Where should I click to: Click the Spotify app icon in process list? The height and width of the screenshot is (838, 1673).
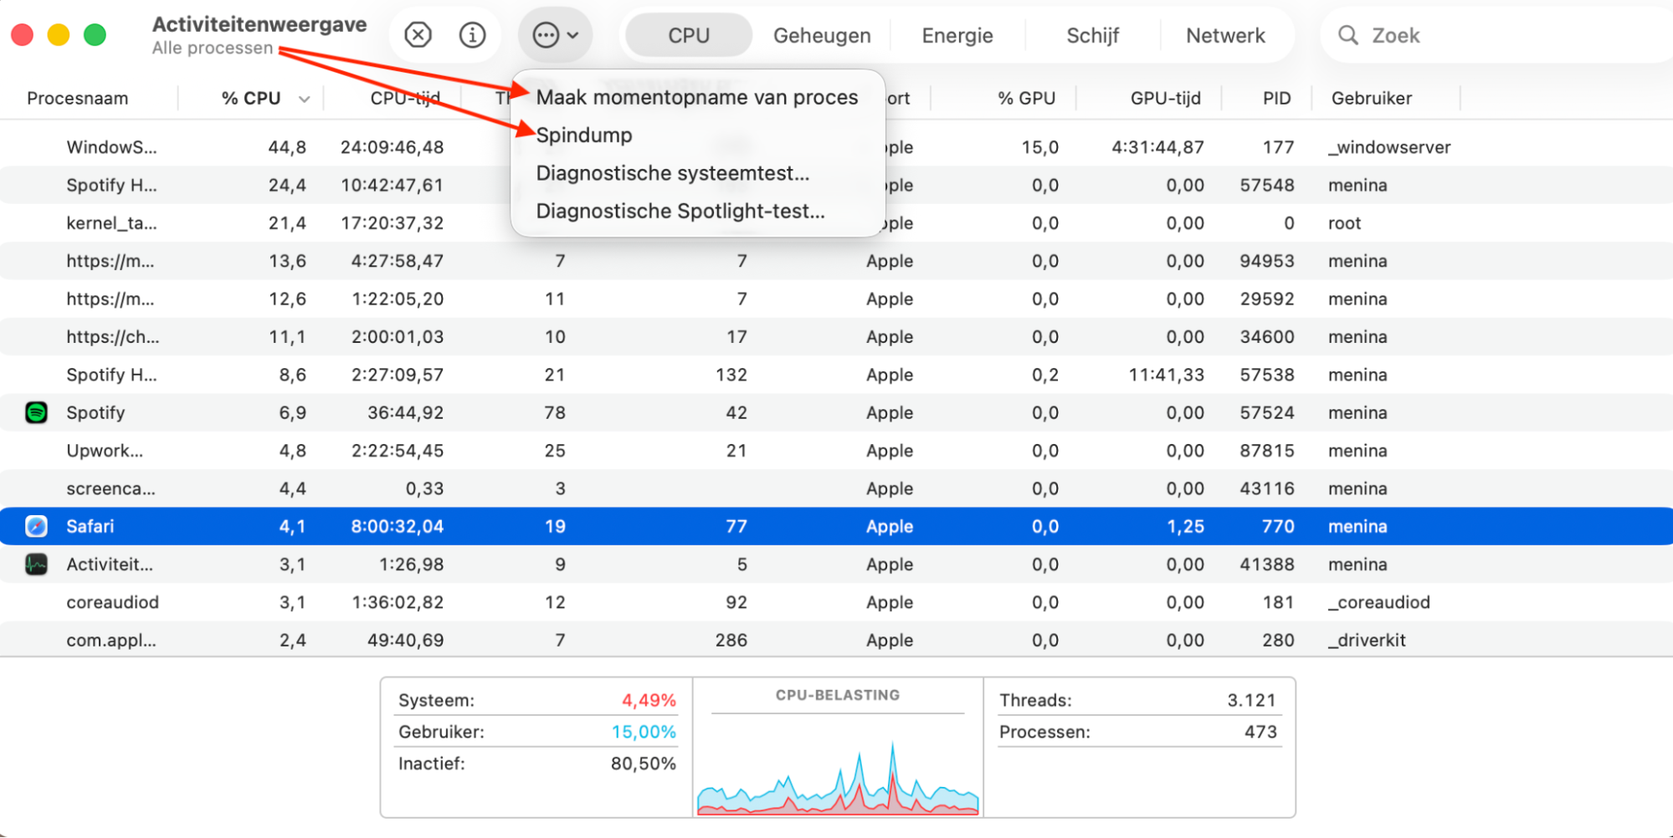[35, 412]
